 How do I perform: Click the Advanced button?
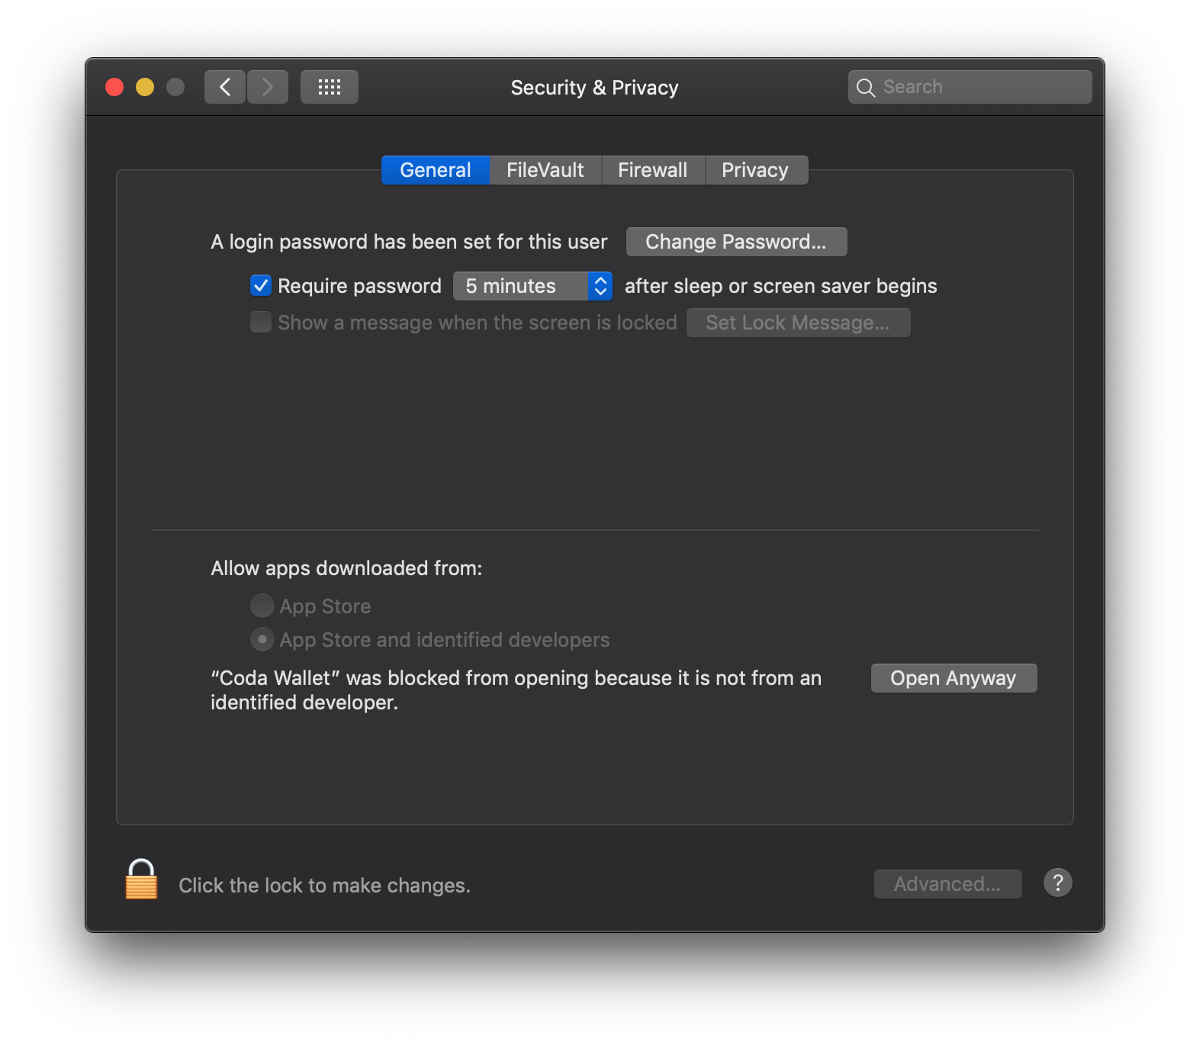pyautogui.click(x=948, y=884)
